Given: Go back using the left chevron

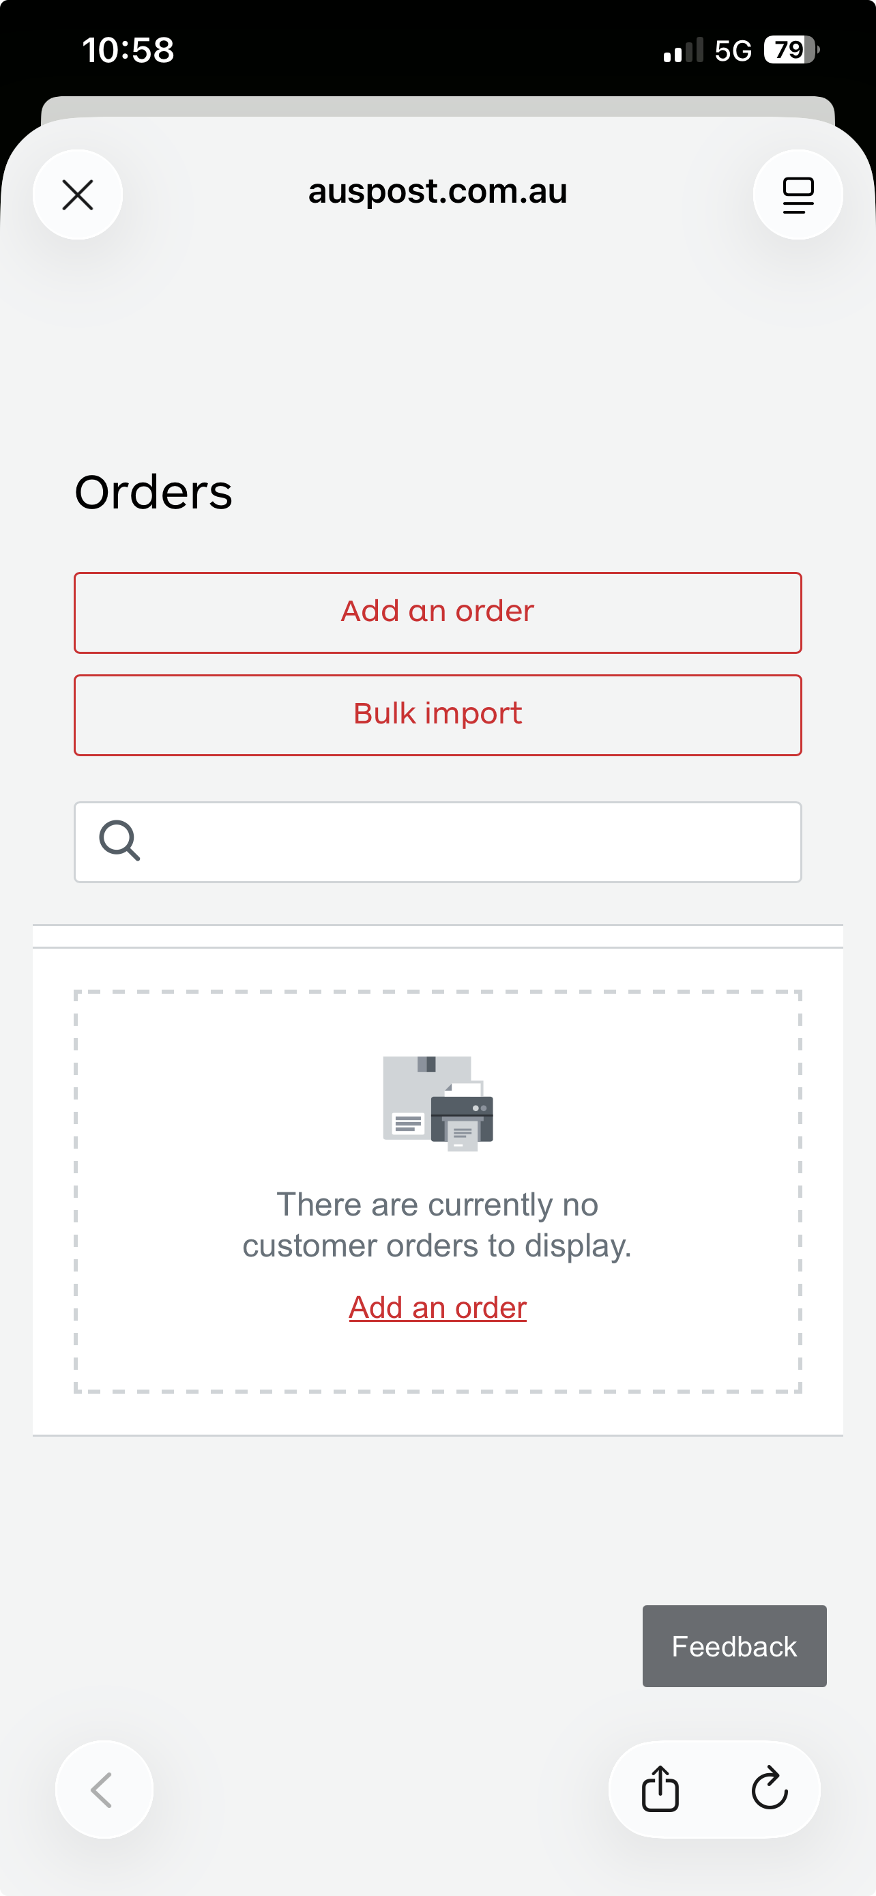Looking at the screenshot, I should [x=104, y=1790].
